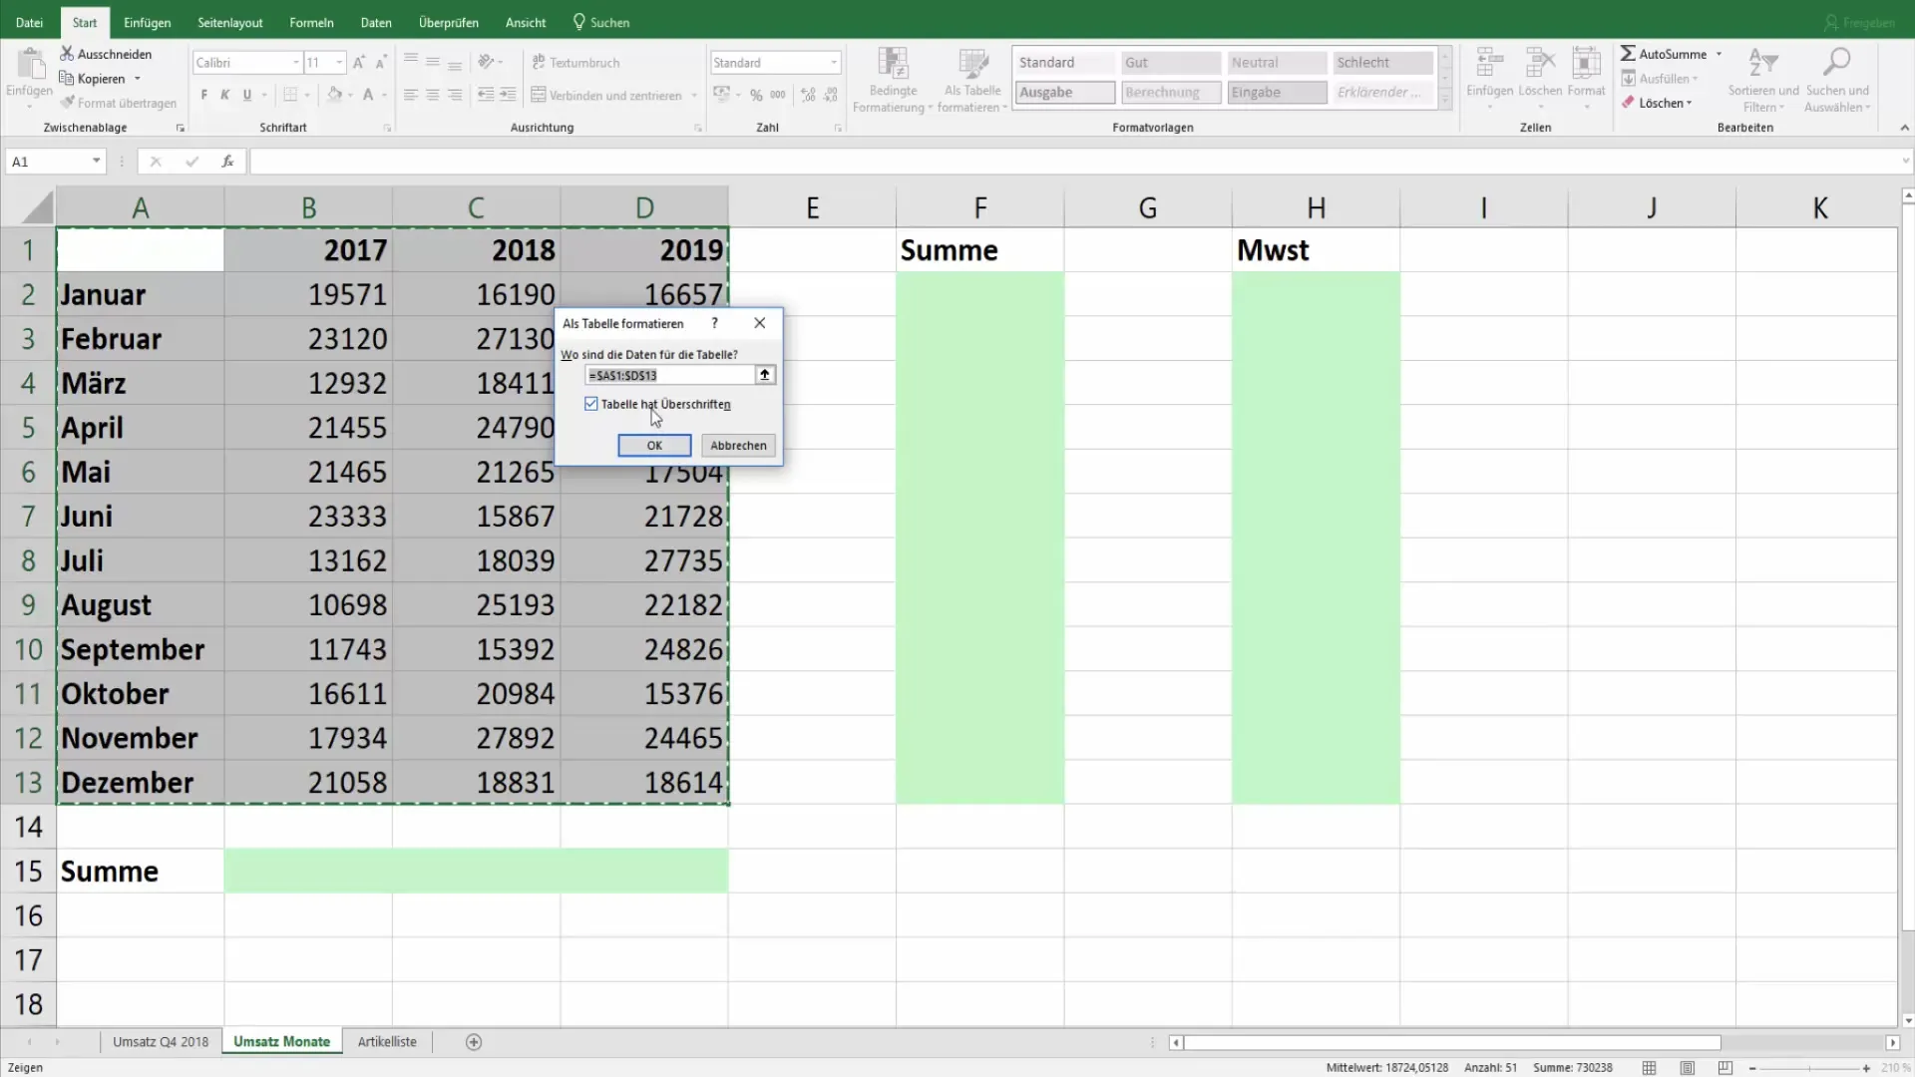Click the fill color bucket

[335, 95]
